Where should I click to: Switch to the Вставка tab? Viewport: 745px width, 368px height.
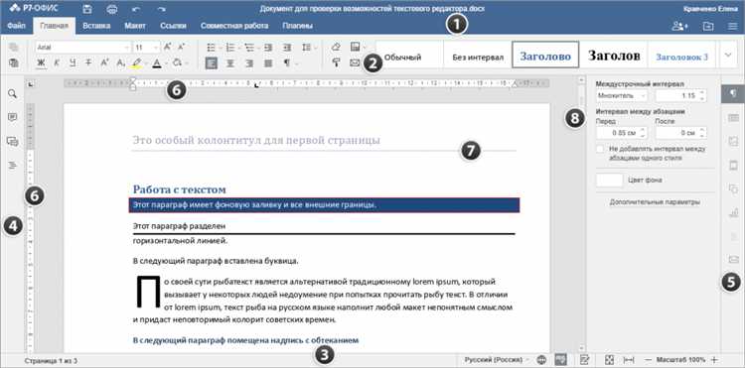pyautogui.click(x=96, y=26)
